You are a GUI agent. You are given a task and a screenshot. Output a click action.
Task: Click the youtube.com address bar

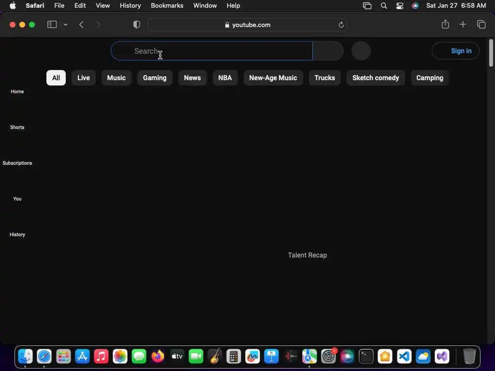pos(247,25)
